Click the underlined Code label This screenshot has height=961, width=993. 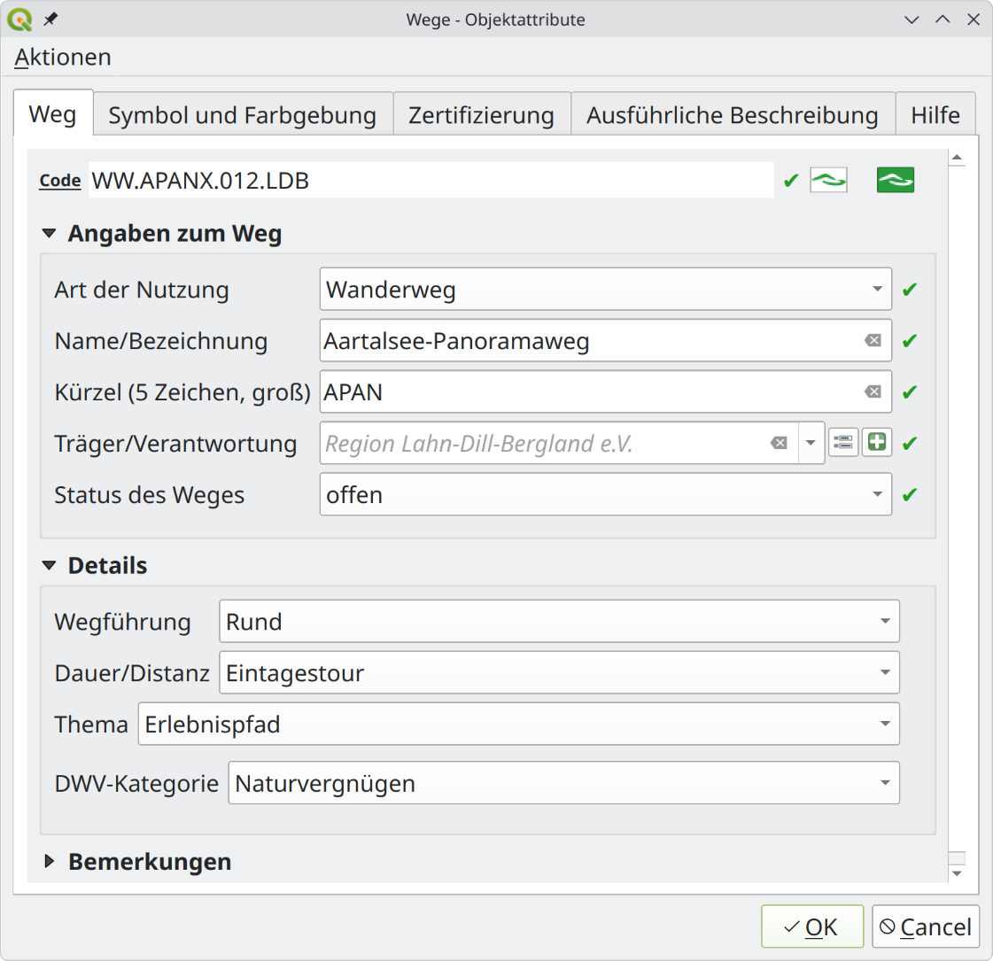coord(60,181)
